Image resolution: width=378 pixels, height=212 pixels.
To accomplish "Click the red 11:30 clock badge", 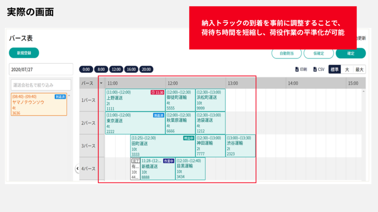I will 157,92.
